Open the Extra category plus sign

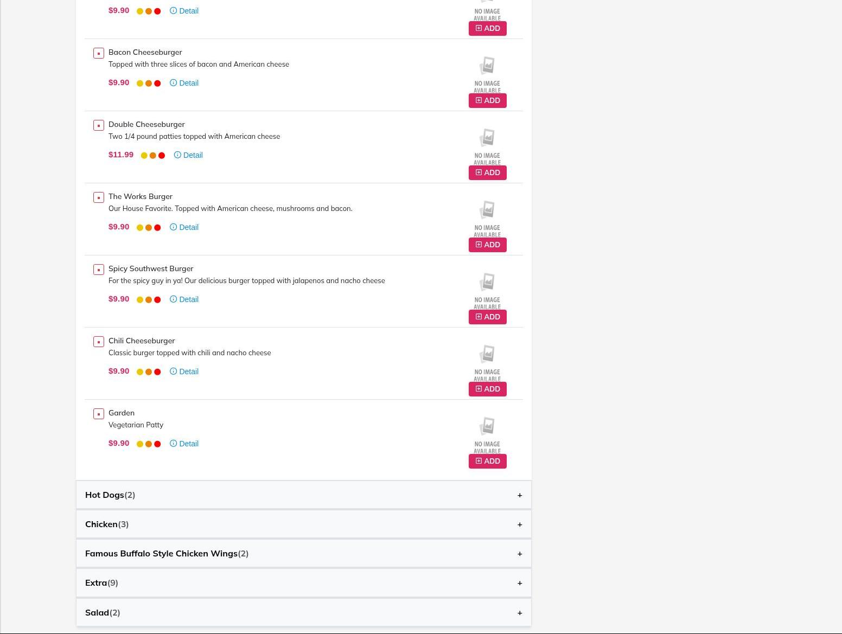(520, 583)
